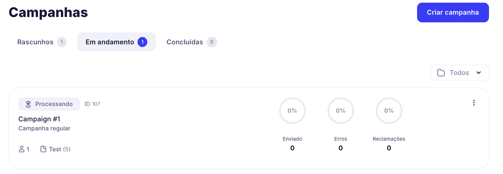Click the Processando status badge
The height and width of the screenshot is (174, 503).
[x=49, y=104]
